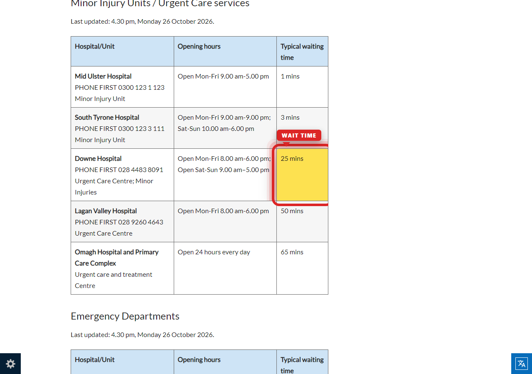Click Urgent care and treatment Centre text

click(113, 280)
